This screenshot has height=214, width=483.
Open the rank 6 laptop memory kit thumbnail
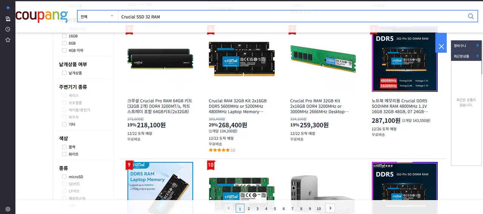[241, 59]
